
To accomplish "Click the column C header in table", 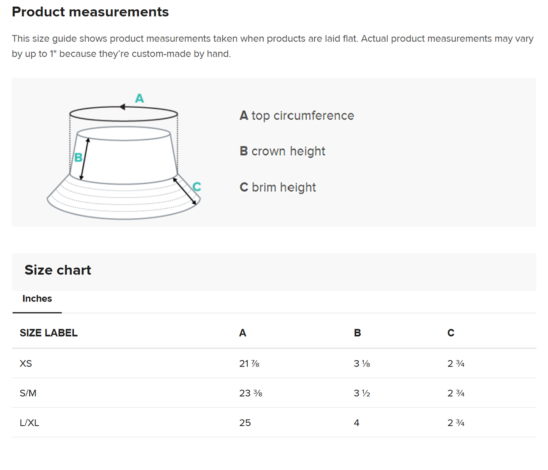I will tap(451, 333).
